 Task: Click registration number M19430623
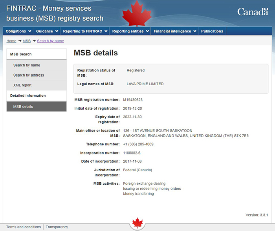point(133,100)
